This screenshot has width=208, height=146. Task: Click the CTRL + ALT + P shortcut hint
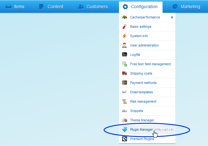click(163, 130)
